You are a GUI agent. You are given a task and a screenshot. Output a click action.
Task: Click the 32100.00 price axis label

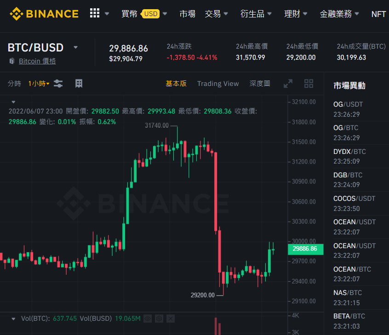point(303,102)
